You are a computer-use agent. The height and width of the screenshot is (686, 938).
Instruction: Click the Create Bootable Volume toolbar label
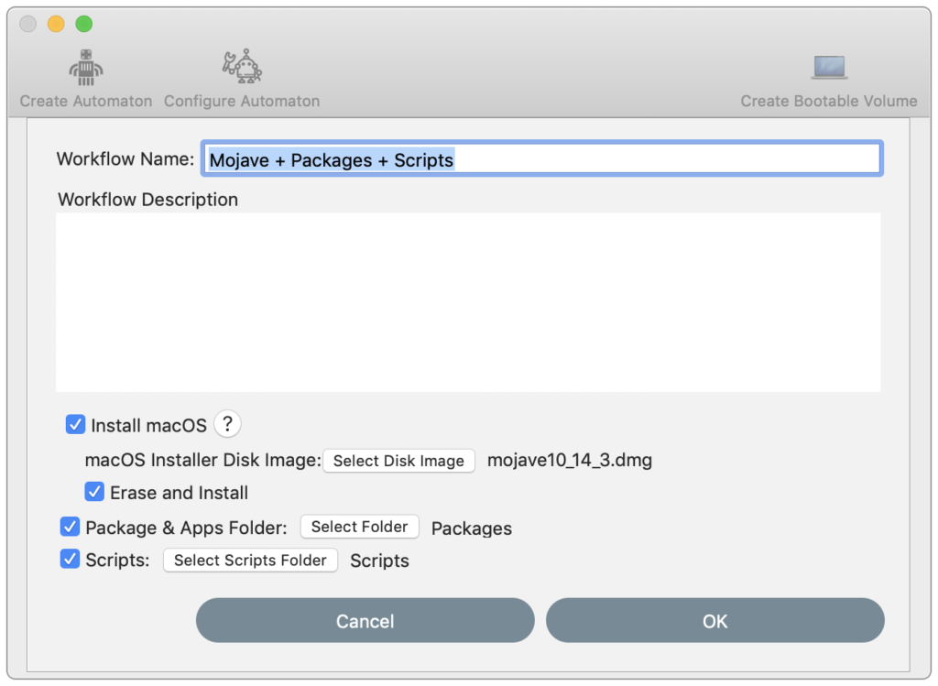[x=828, y=101]
